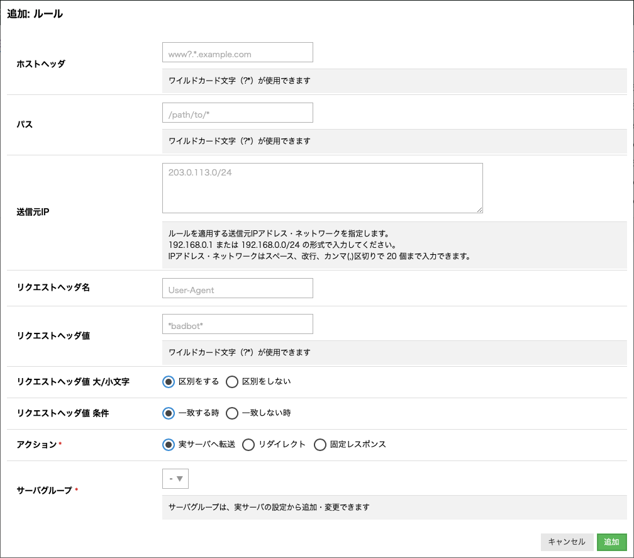Select the 区別をする radio option
Viewport: 634px width, 558px height.
167,382
